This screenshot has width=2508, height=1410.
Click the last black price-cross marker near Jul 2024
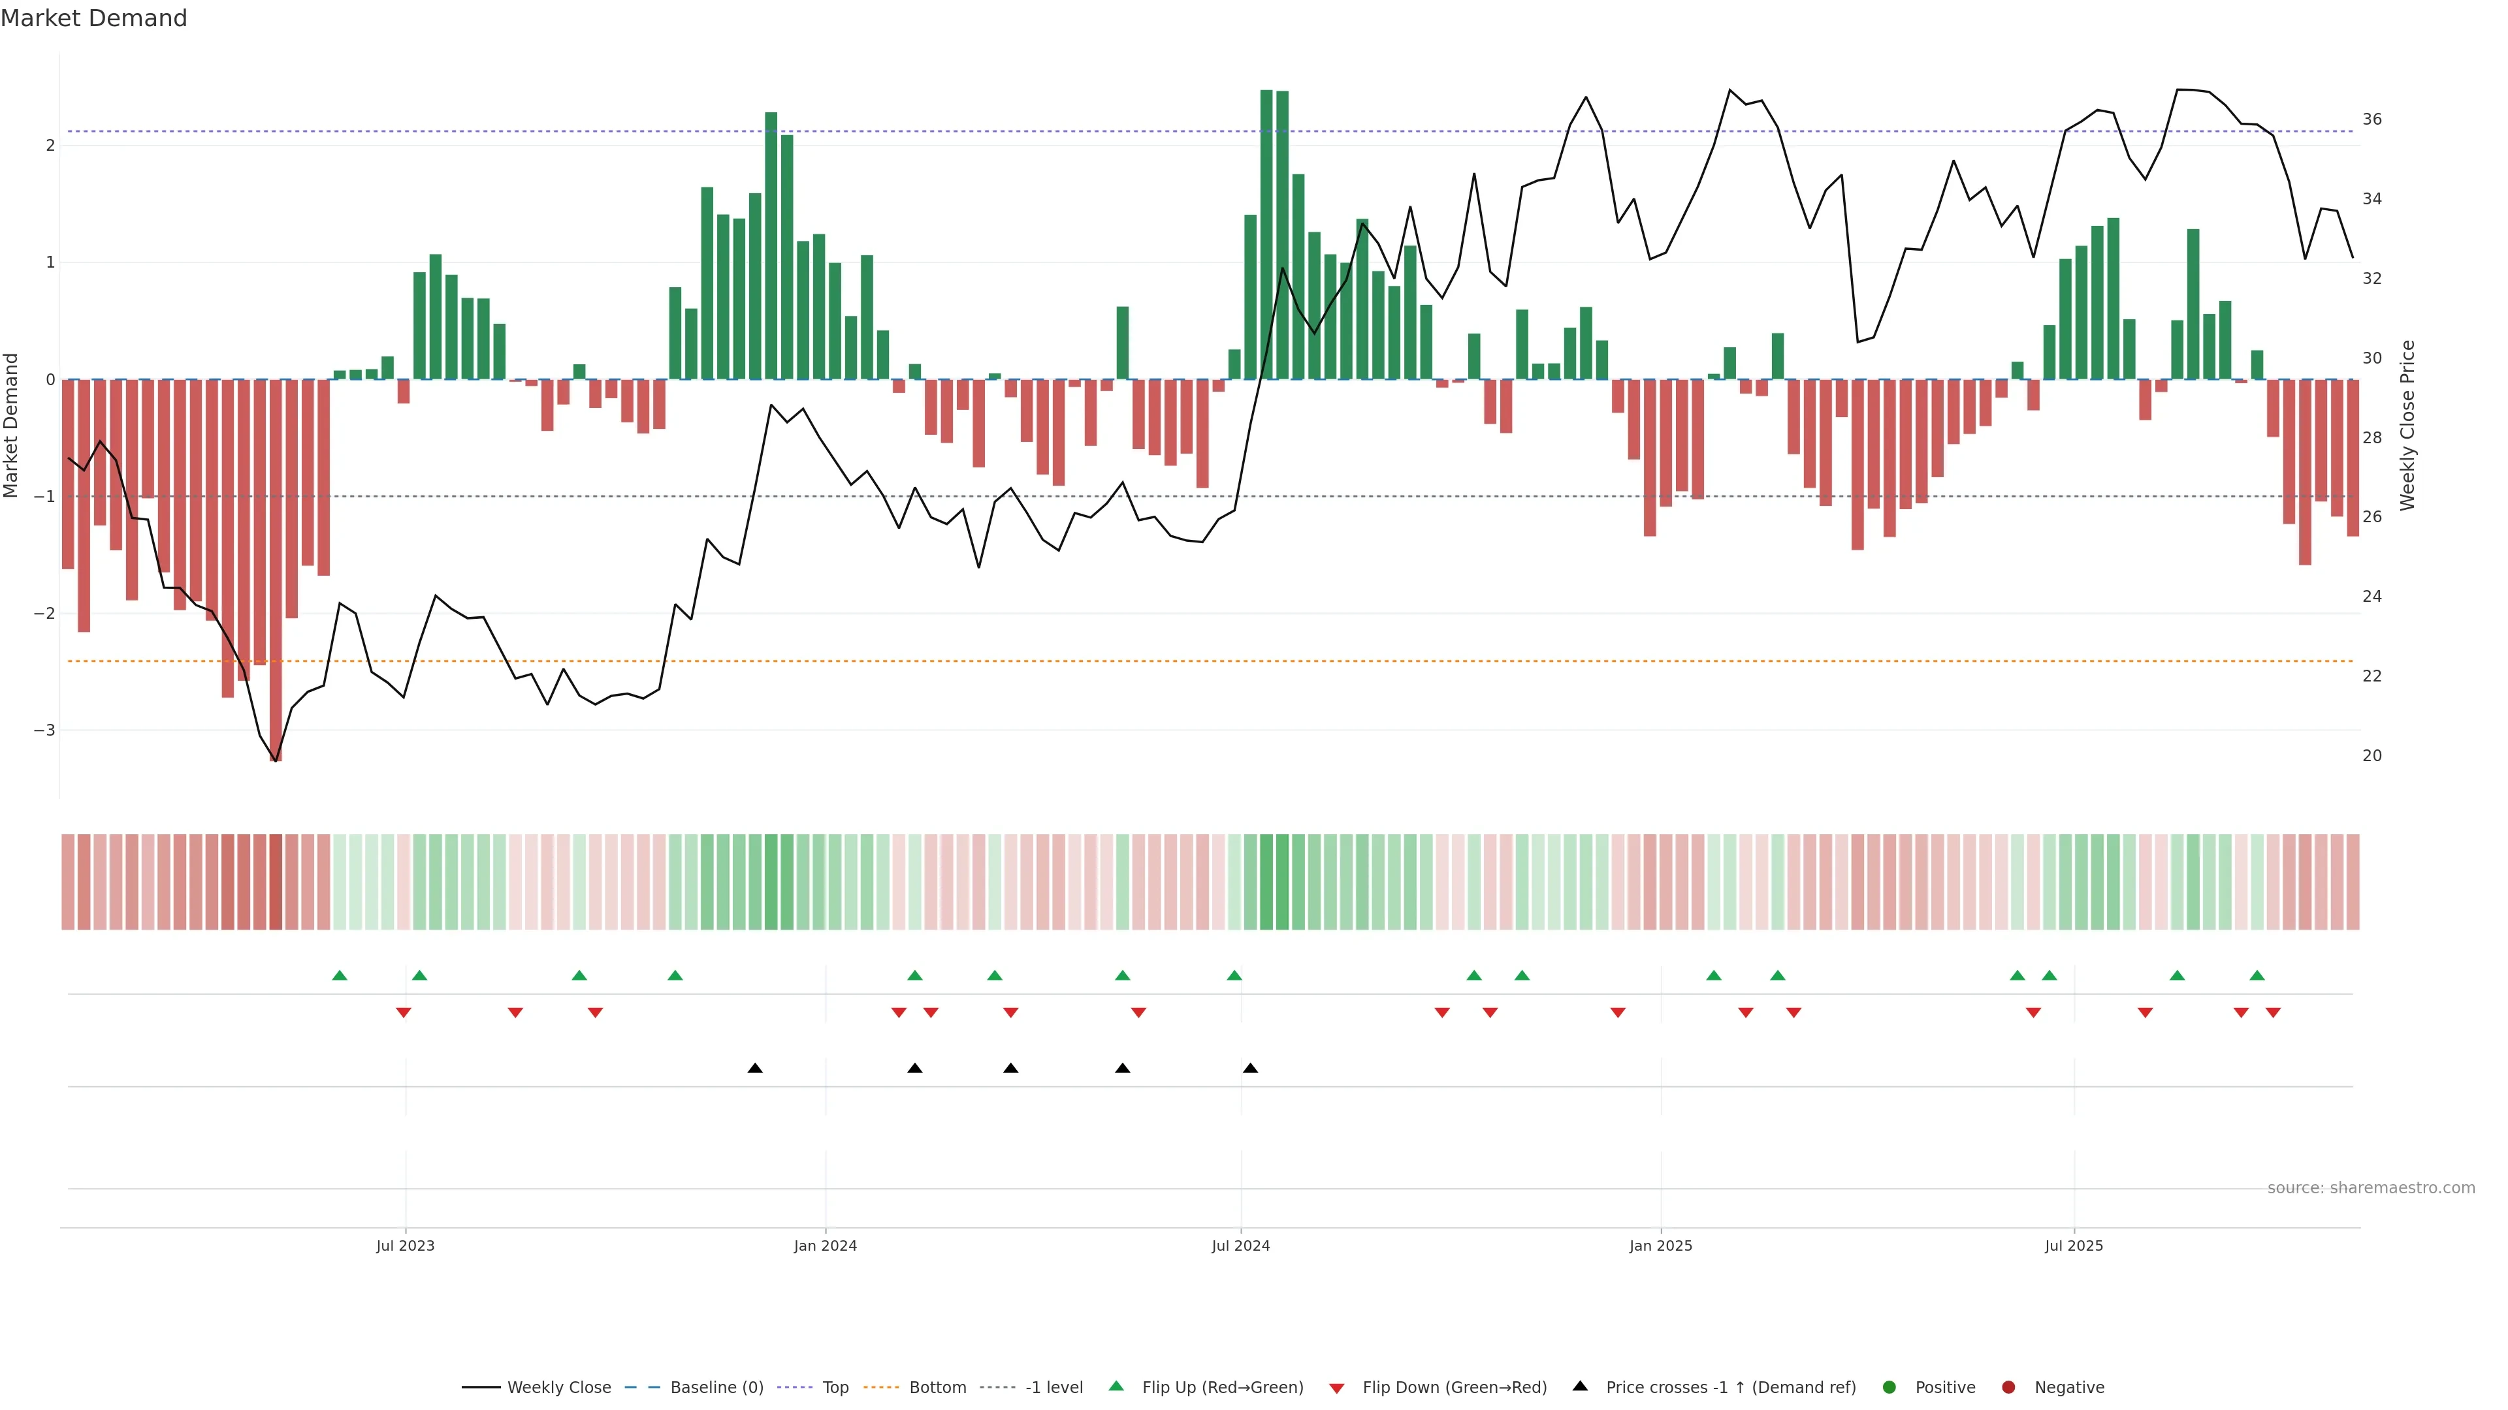1250,1069
